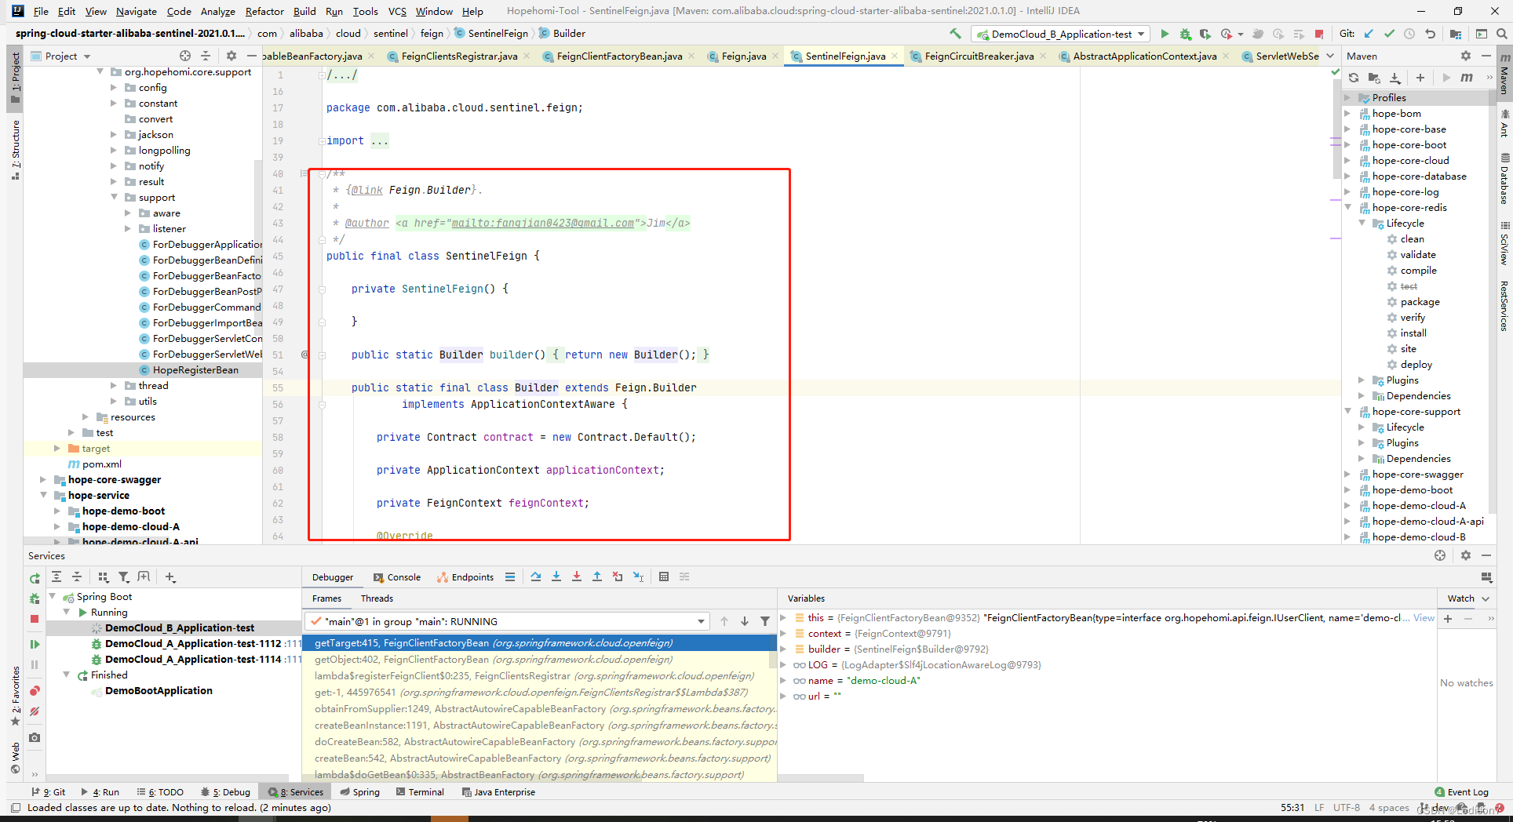Open Search Everywhere with the magnifier icon
The width and height of the screenshot is (1513, 822).
click(1501, 34)
